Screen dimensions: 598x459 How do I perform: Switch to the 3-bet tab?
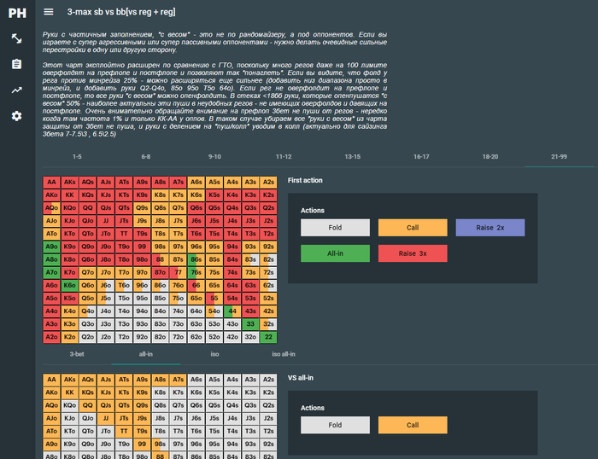[77, 354]
